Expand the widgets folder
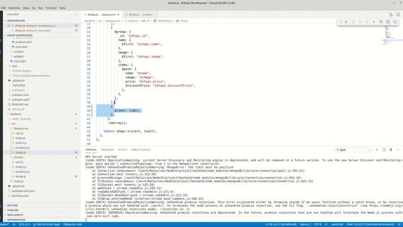 click(19, 56)
